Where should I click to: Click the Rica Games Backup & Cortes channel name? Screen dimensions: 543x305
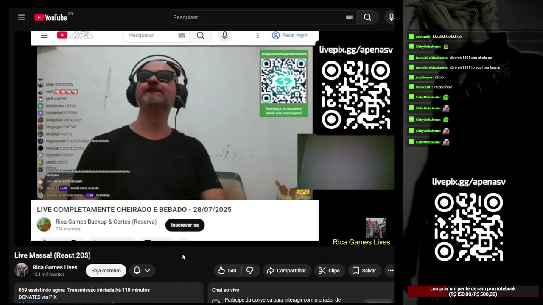106,222
